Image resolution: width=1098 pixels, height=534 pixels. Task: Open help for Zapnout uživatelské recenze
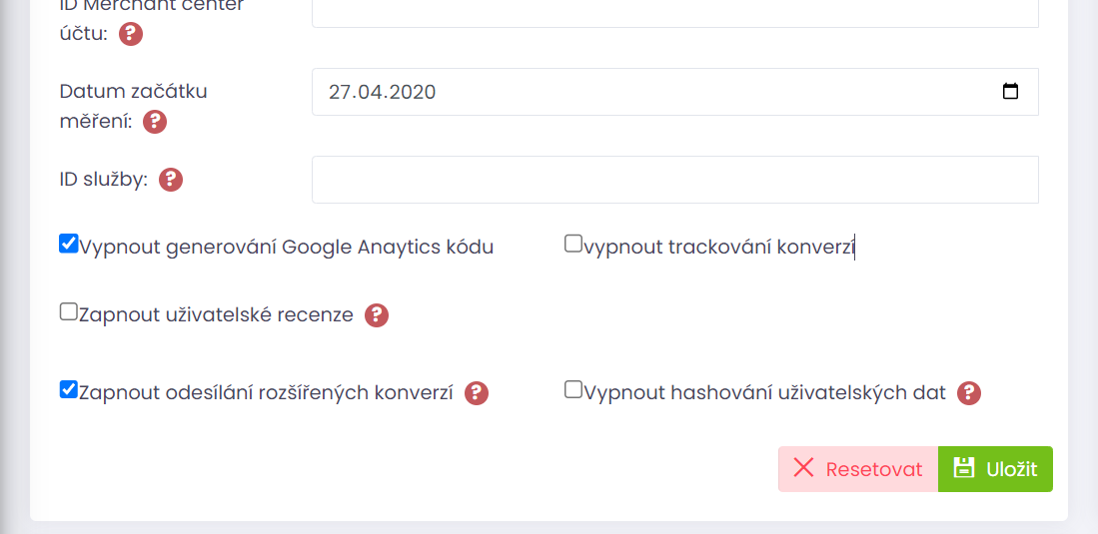coord(377,315)
